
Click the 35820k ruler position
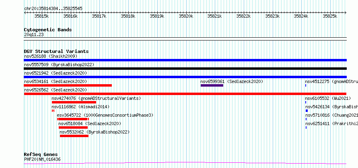[x=186, y=16]
